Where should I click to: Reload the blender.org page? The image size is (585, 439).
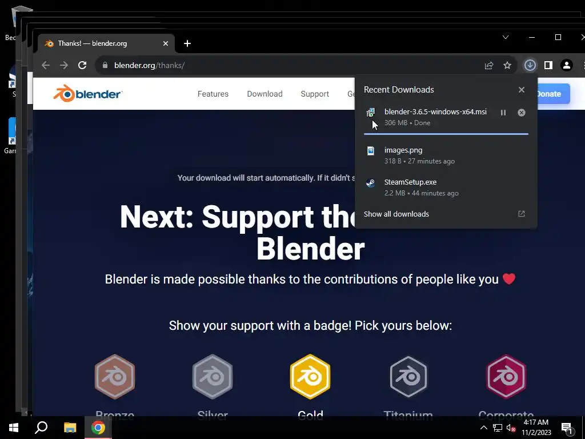(82, 65)
